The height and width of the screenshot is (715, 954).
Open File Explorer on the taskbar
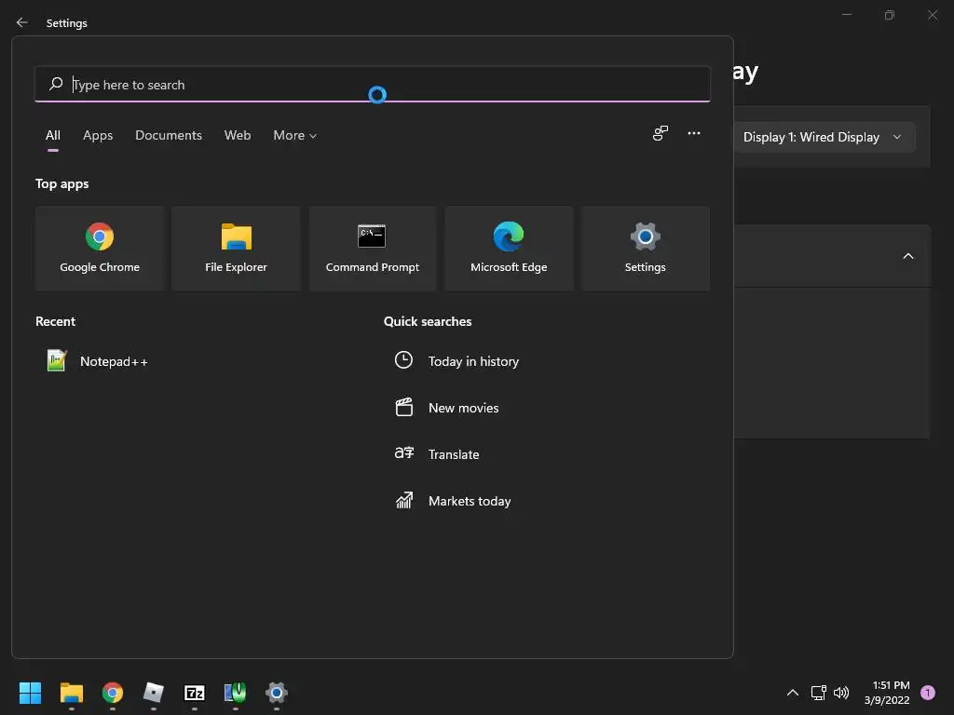[71, 693]
